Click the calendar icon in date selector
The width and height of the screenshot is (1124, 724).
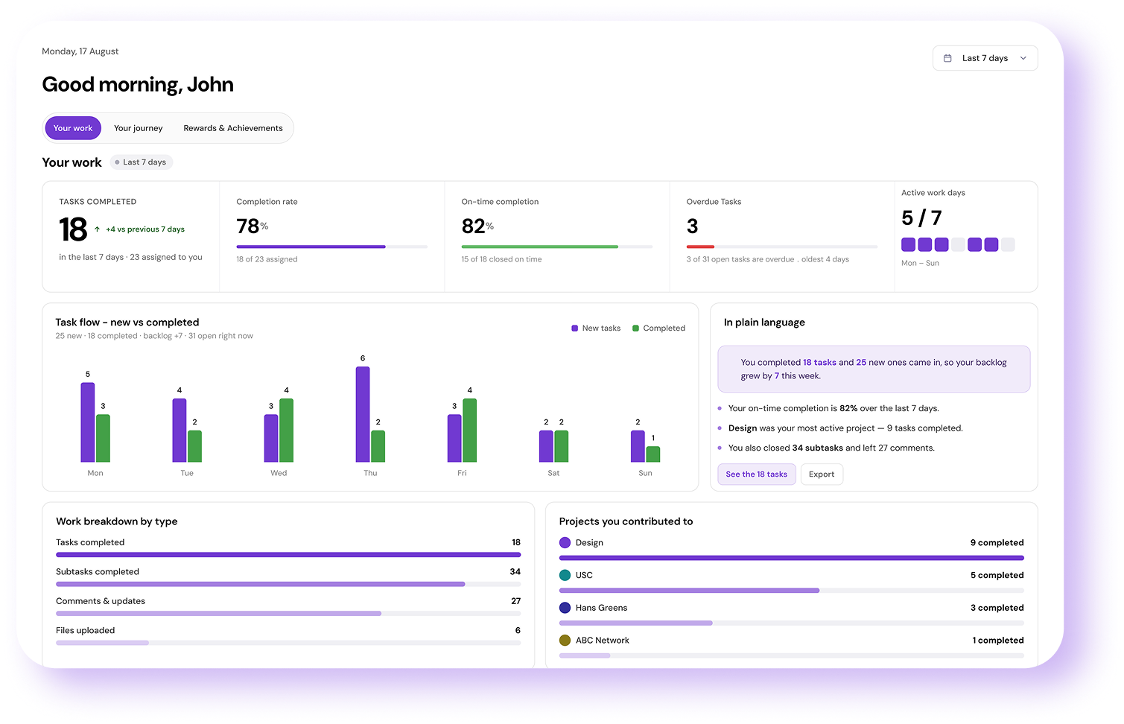point(947,58)
